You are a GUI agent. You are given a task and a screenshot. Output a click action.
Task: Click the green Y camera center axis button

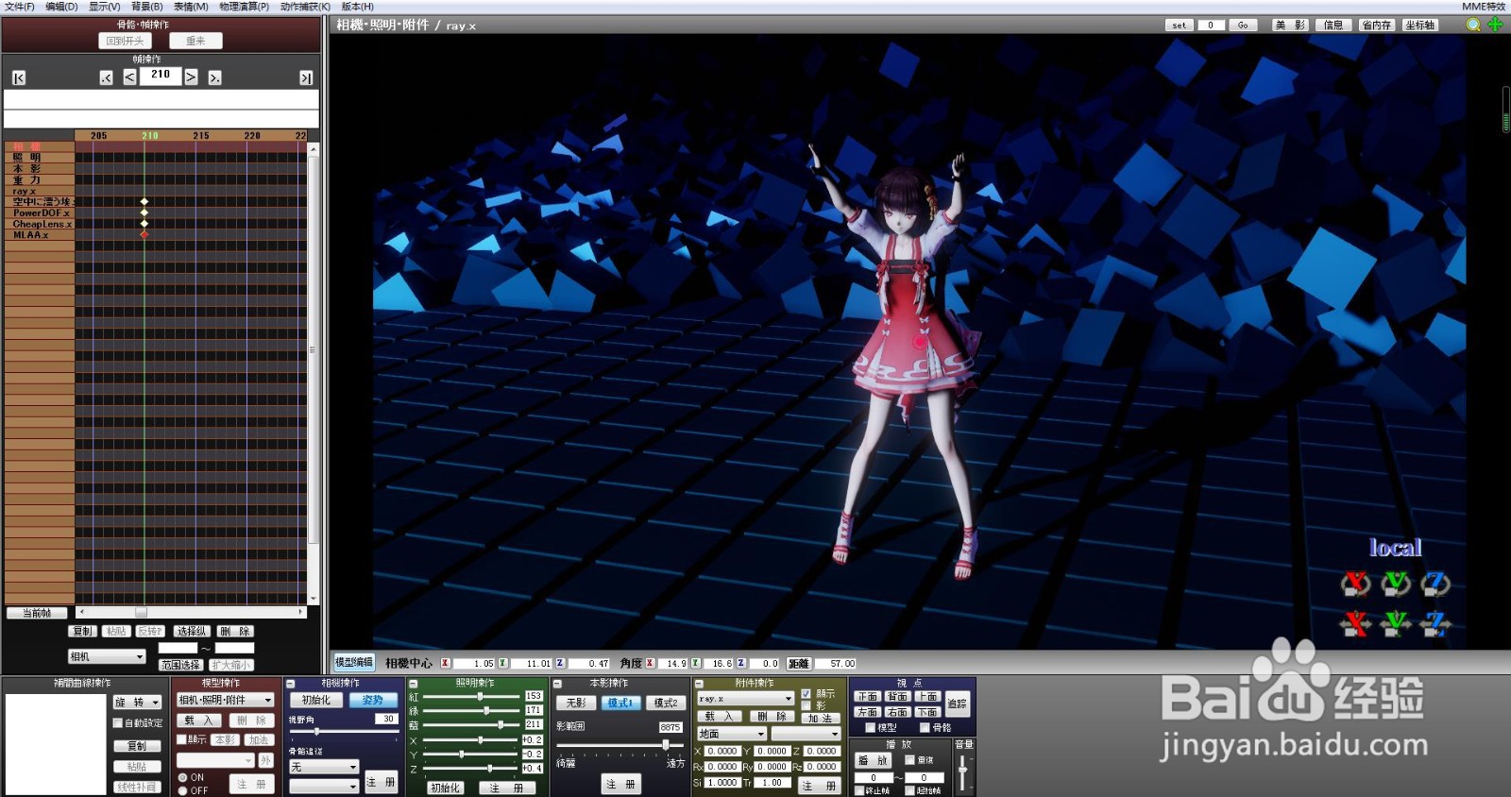(x=502, y=664)
